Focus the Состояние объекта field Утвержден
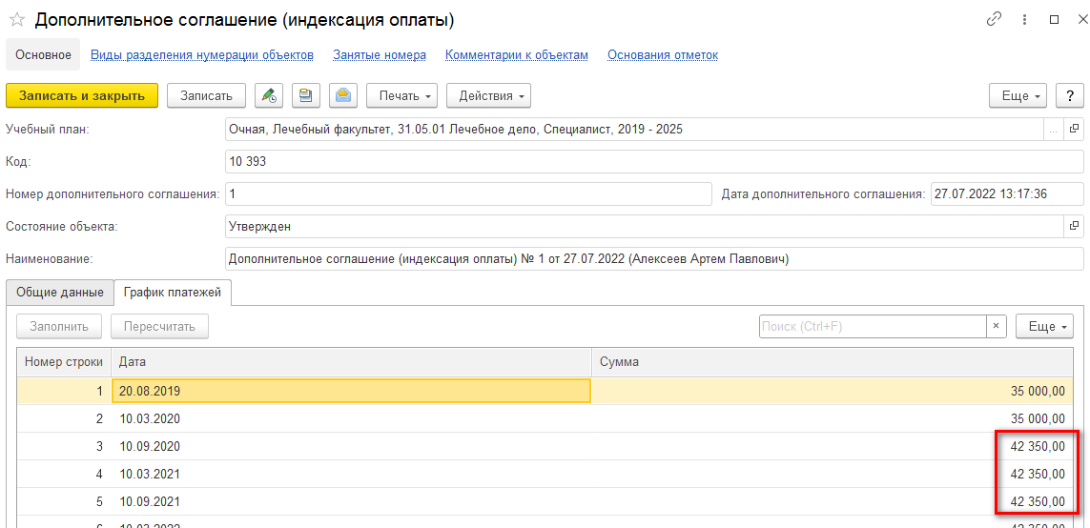The width and height of the screenshot is (1090, 528). click(645, 226)
